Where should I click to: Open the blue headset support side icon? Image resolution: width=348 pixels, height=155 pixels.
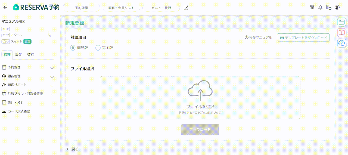(x=341, y=43)
